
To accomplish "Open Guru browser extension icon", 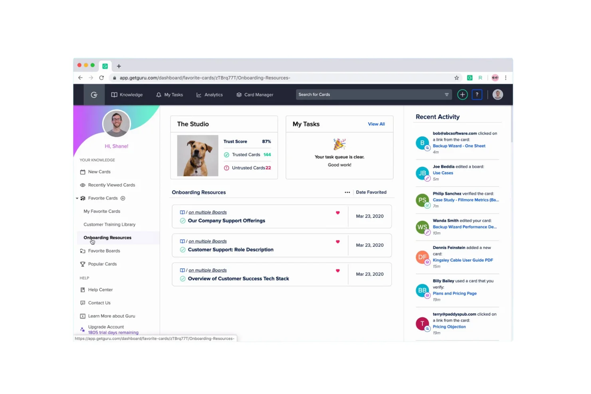I will point(470,78).
